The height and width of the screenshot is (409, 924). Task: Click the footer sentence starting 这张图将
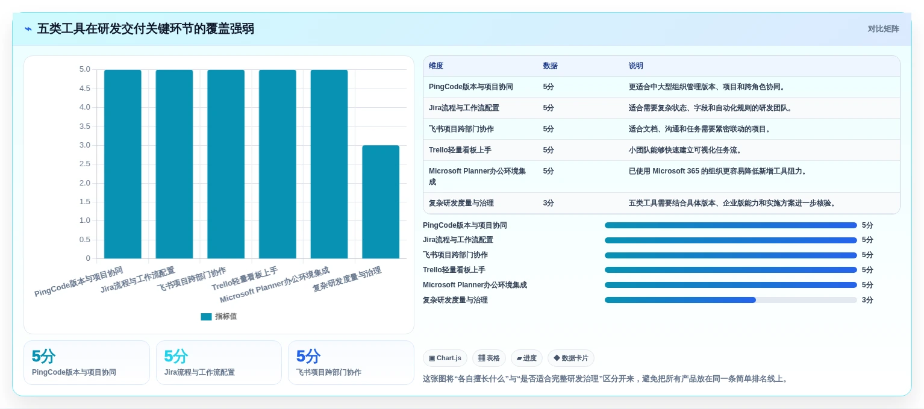tap(605, 379)
